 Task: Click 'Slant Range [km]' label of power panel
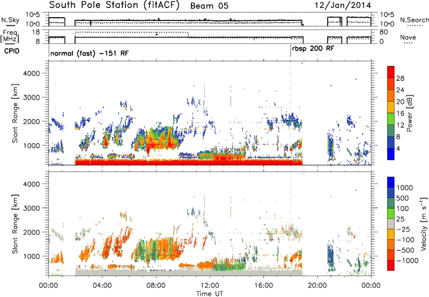tap(15, 113)
